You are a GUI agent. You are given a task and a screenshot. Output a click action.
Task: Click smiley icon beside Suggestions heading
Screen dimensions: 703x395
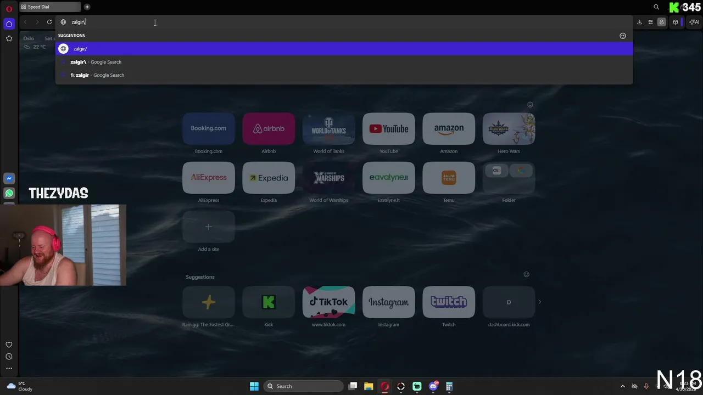(x=526, y=274)
